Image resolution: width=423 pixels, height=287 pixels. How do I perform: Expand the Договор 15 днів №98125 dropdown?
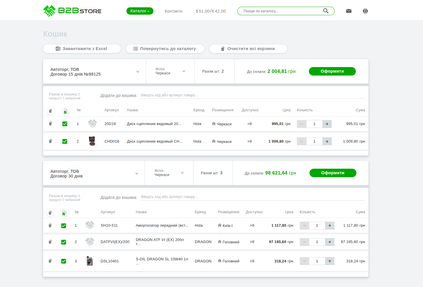click(x=138, y=72)
